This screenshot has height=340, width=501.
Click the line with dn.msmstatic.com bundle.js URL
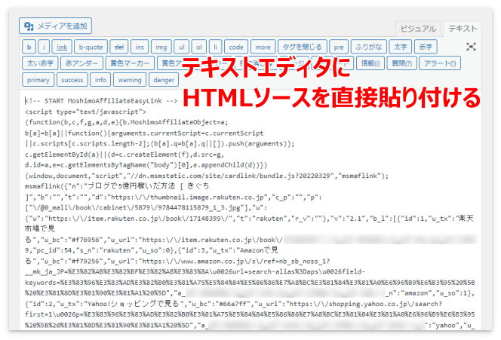(x=207, y=176)
